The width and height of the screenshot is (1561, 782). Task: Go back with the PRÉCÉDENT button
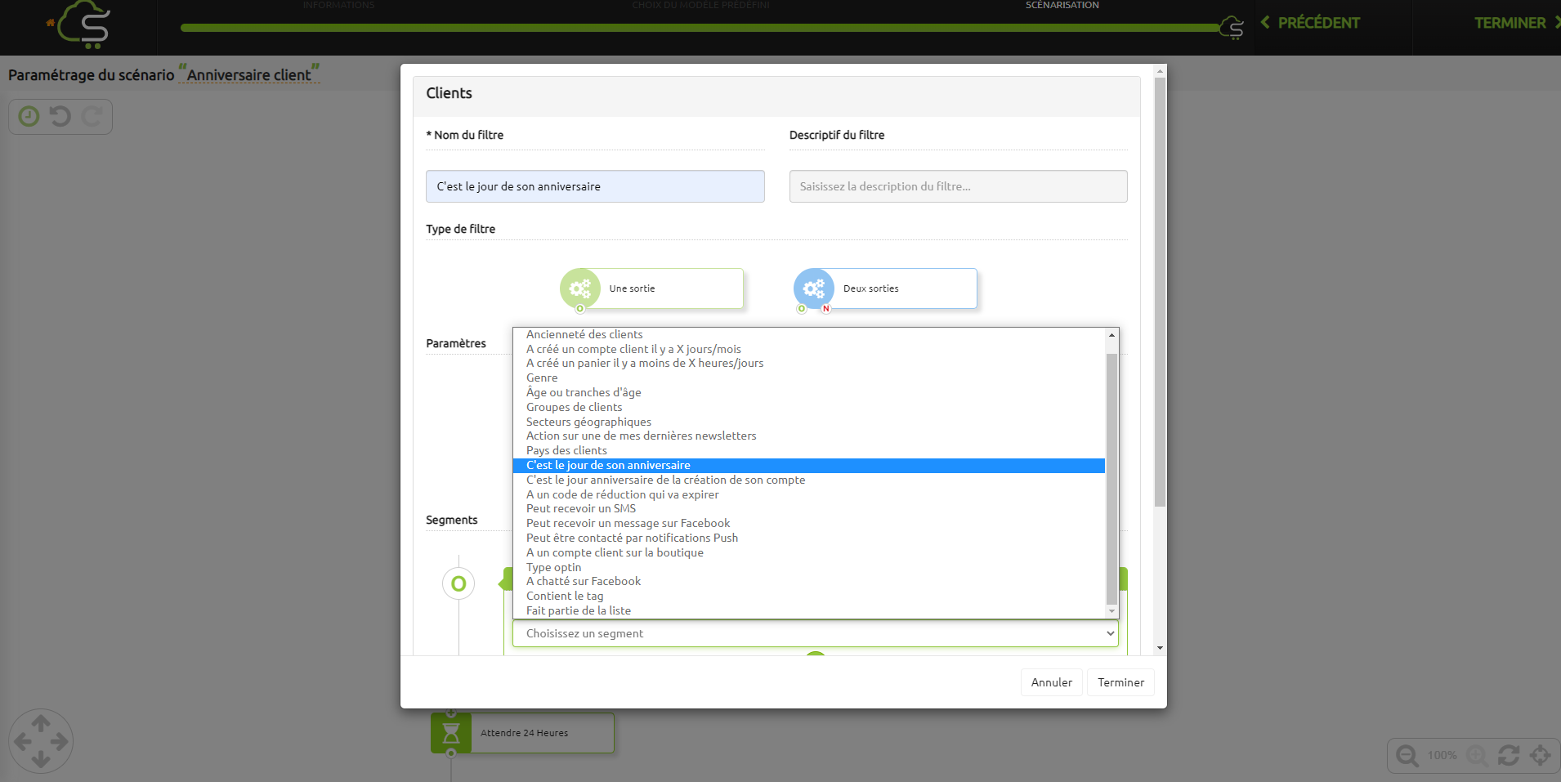click(x=1311, y=23)
